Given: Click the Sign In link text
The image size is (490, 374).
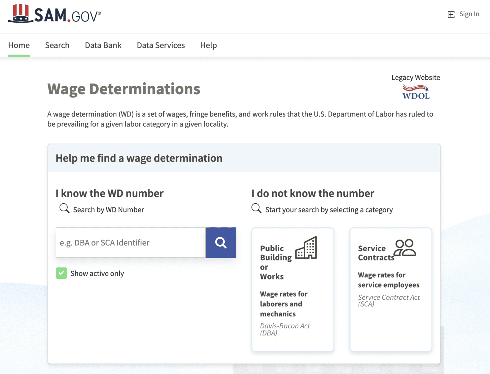Looking at the screenshot, I should [x=469, y=14].
